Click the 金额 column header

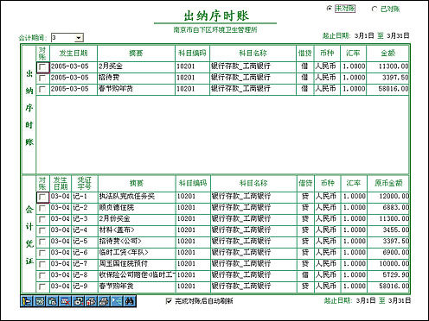point(387,53)
